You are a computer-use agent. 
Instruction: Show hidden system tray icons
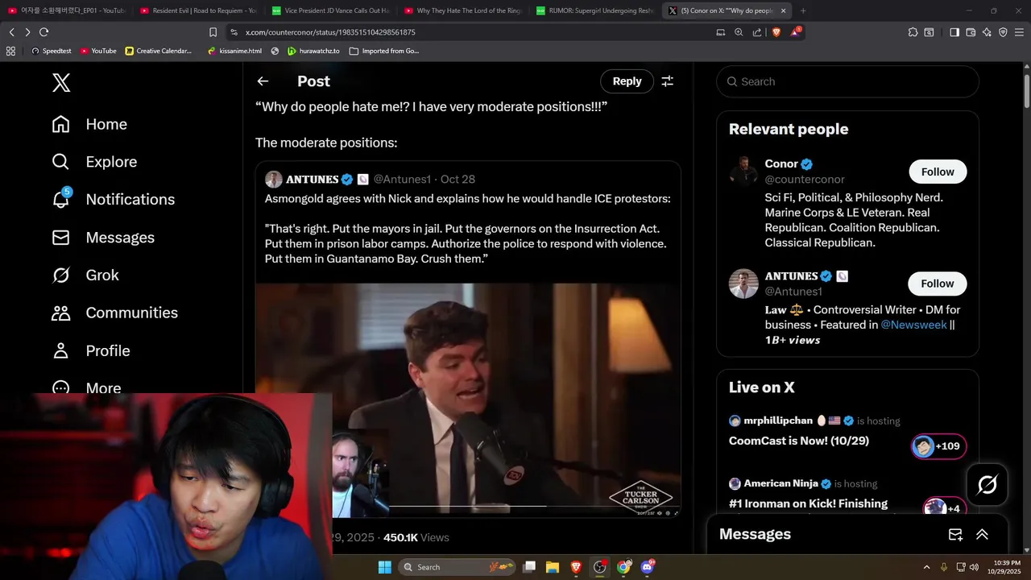point(926,567)
